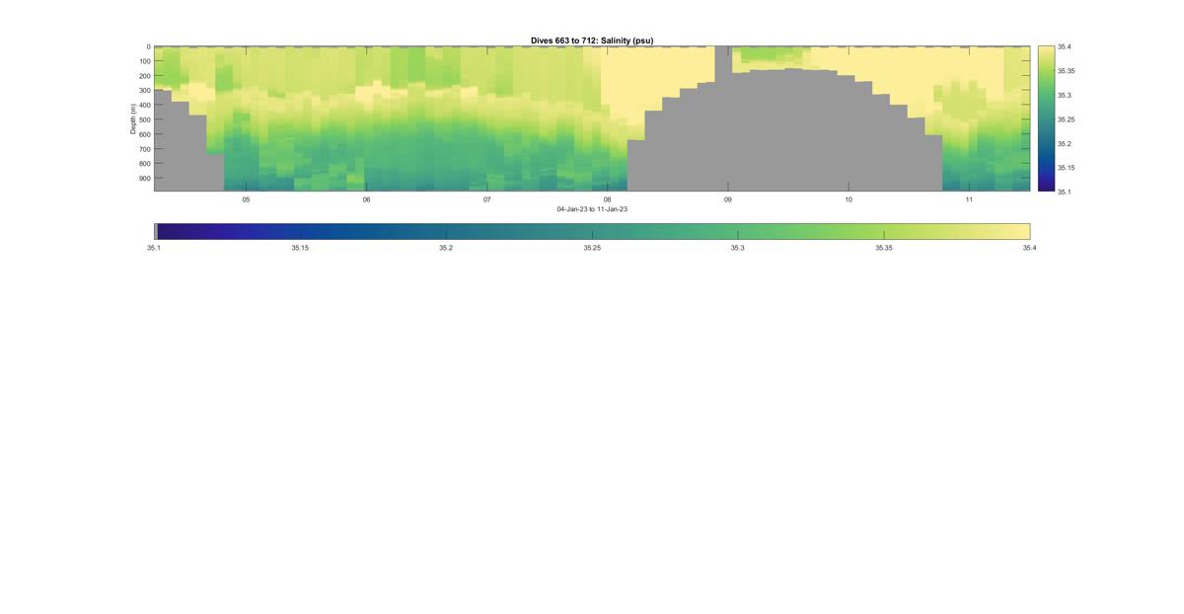Click the "10" date tick label
Screen dimensions: 1184x614
[x=849, y=199]
